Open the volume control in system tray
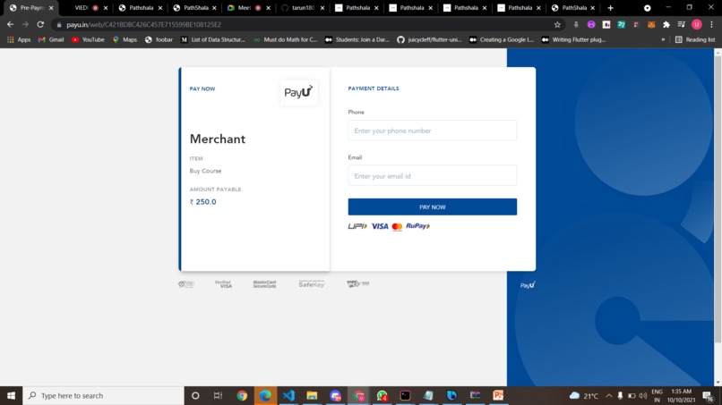Screen dimensions: 722x405 coord(643,395)
